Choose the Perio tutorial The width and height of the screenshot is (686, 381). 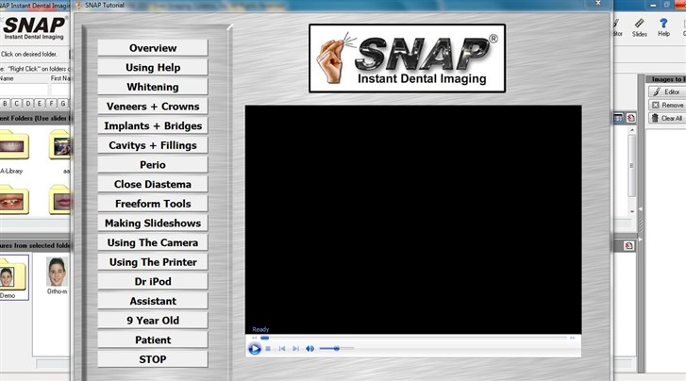[153, 165]
